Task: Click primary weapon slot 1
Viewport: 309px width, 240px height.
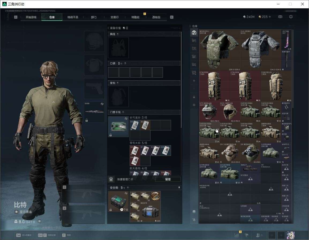Action: [83, 194]
